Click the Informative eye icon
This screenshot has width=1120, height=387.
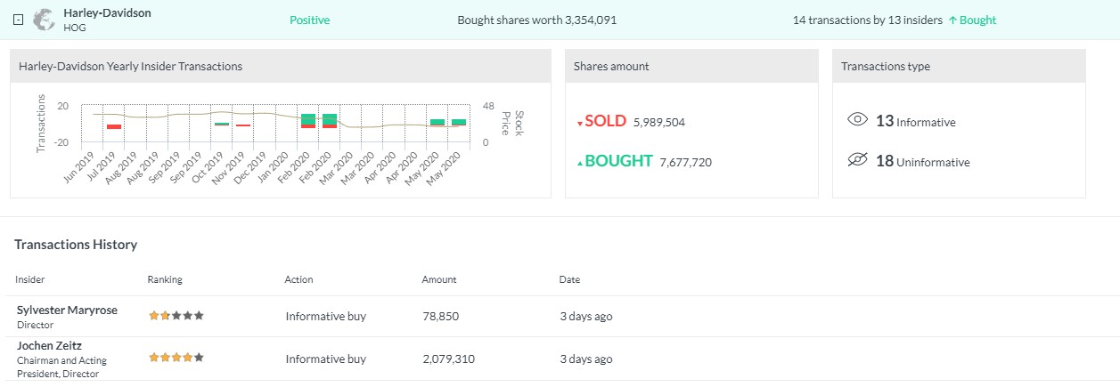[857, 121]
